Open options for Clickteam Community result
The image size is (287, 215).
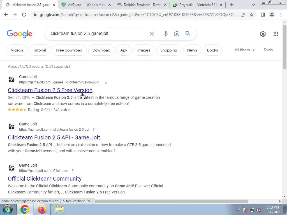pos(73,171)
